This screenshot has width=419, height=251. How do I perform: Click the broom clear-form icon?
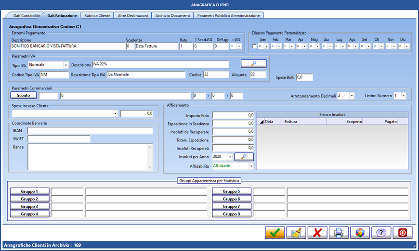tap(296, 233)
